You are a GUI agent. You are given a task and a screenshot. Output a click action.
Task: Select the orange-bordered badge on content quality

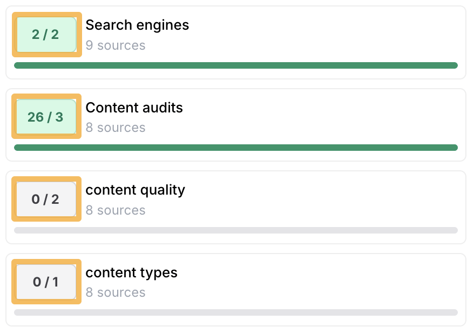[x=46, y=199]
